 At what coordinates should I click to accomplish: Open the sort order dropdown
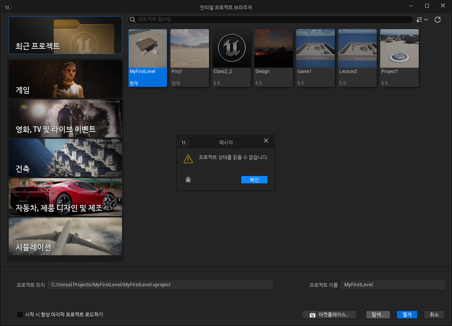pos(422,20)
